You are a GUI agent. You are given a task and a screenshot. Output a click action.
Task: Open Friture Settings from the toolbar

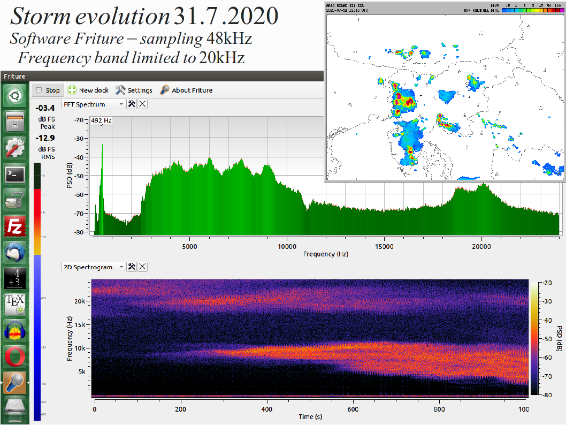134,90
